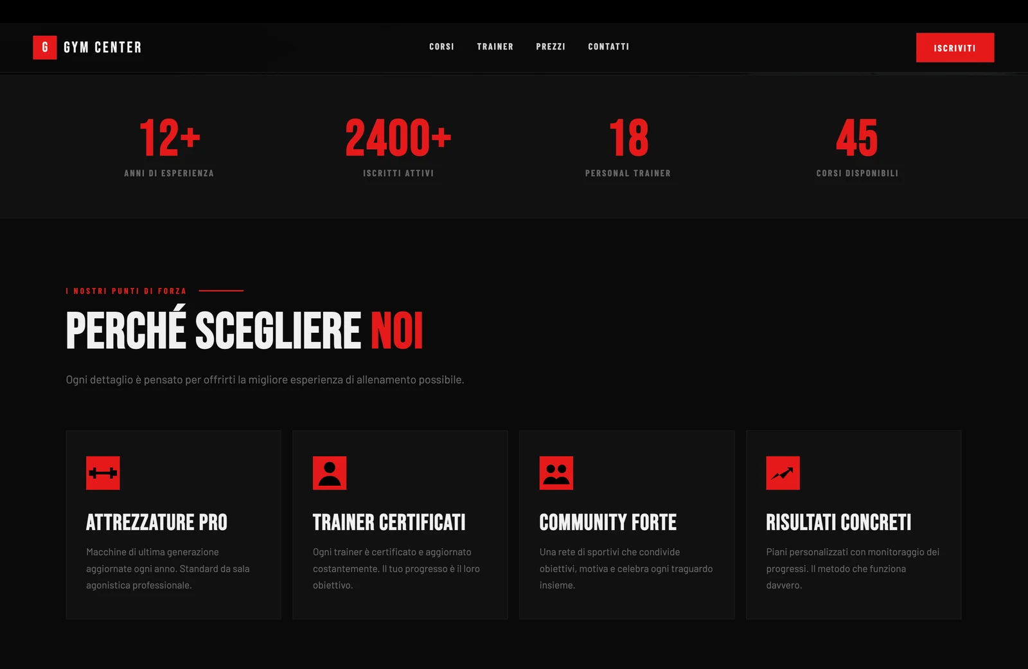Click the description starting Una rete di sportivi
The width and height of the screenshot is (1028, 669).
click(x=626, y=569)
